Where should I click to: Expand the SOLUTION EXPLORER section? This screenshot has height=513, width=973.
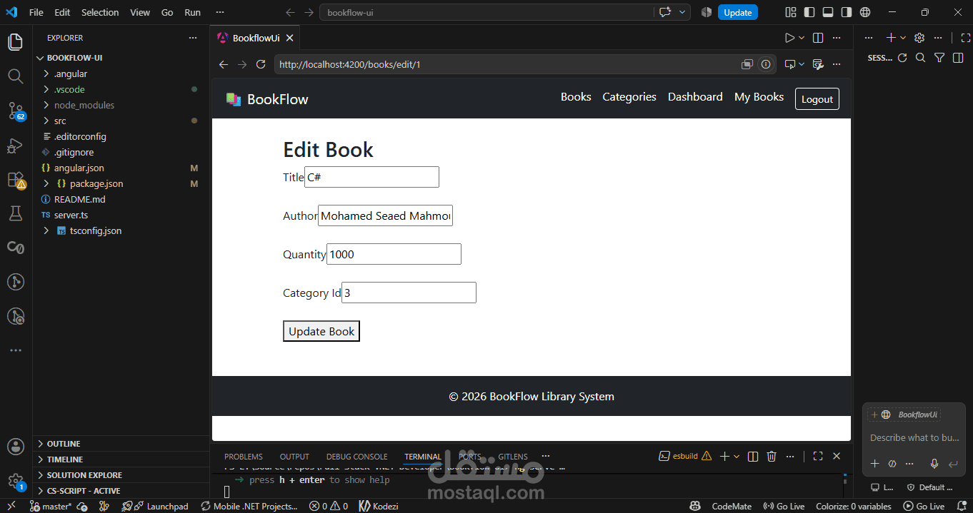(x=40, y=475)
